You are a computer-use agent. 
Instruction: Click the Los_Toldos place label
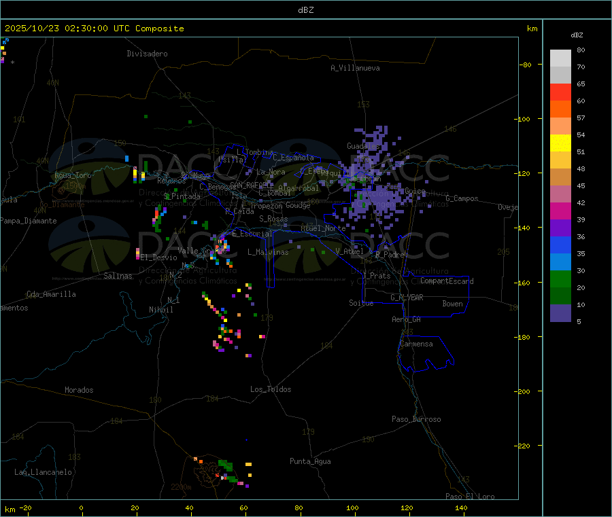[271, 389]
